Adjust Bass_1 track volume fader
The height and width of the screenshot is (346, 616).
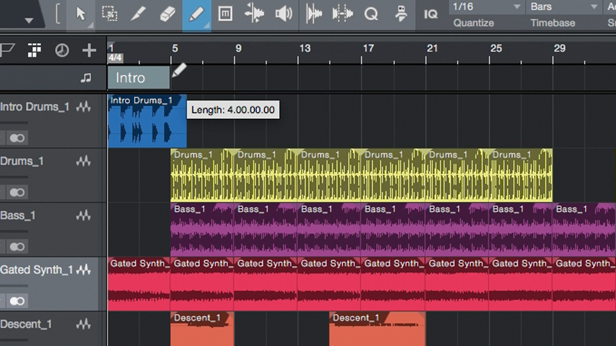pyautogui.click(x=14, y=232)
